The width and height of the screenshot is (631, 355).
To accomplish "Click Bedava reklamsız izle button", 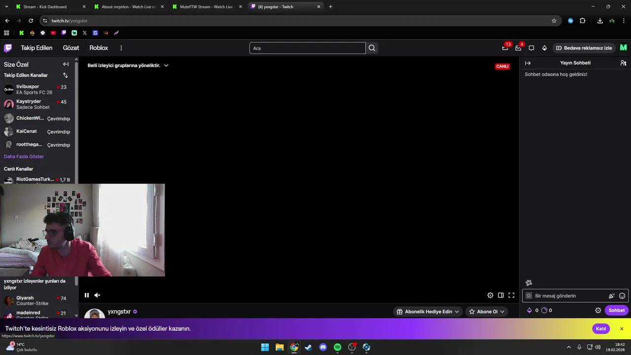I will [x=584, y=48].
